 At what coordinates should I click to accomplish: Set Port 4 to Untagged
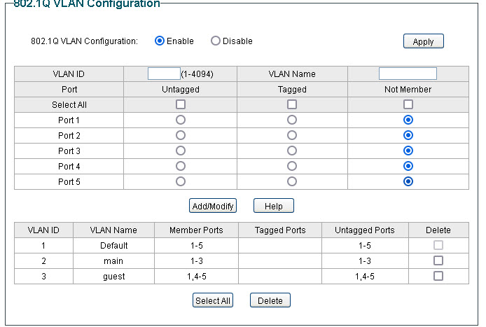pyautogui.click(x=181, y=166)
